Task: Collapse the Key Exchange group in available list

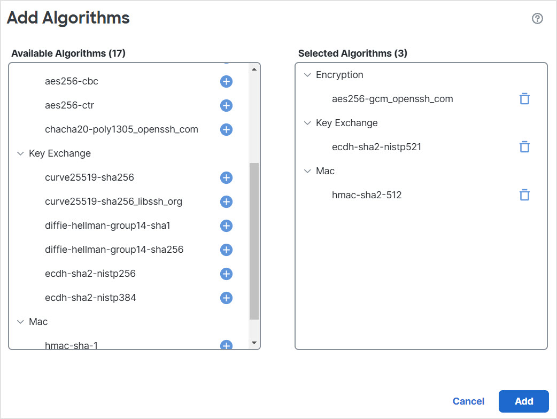Action: (x=20, y=153)
